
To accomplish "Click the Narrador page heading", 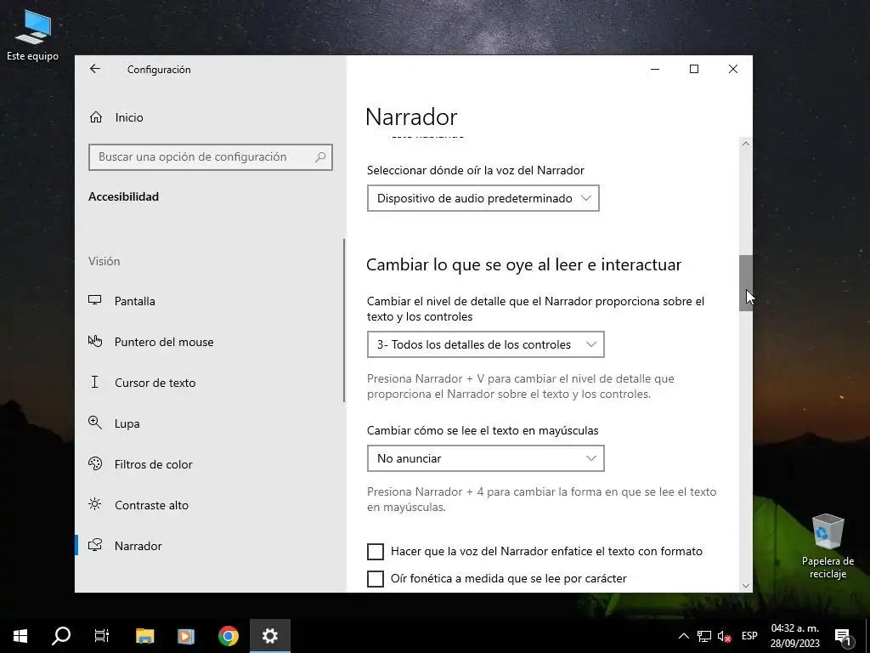I will (x=411, y=117).
